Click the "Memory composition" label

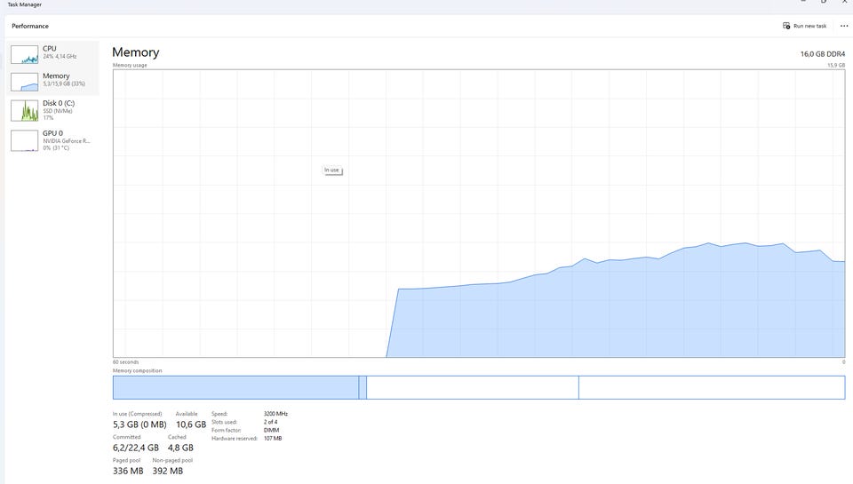(x=137, y=371)
